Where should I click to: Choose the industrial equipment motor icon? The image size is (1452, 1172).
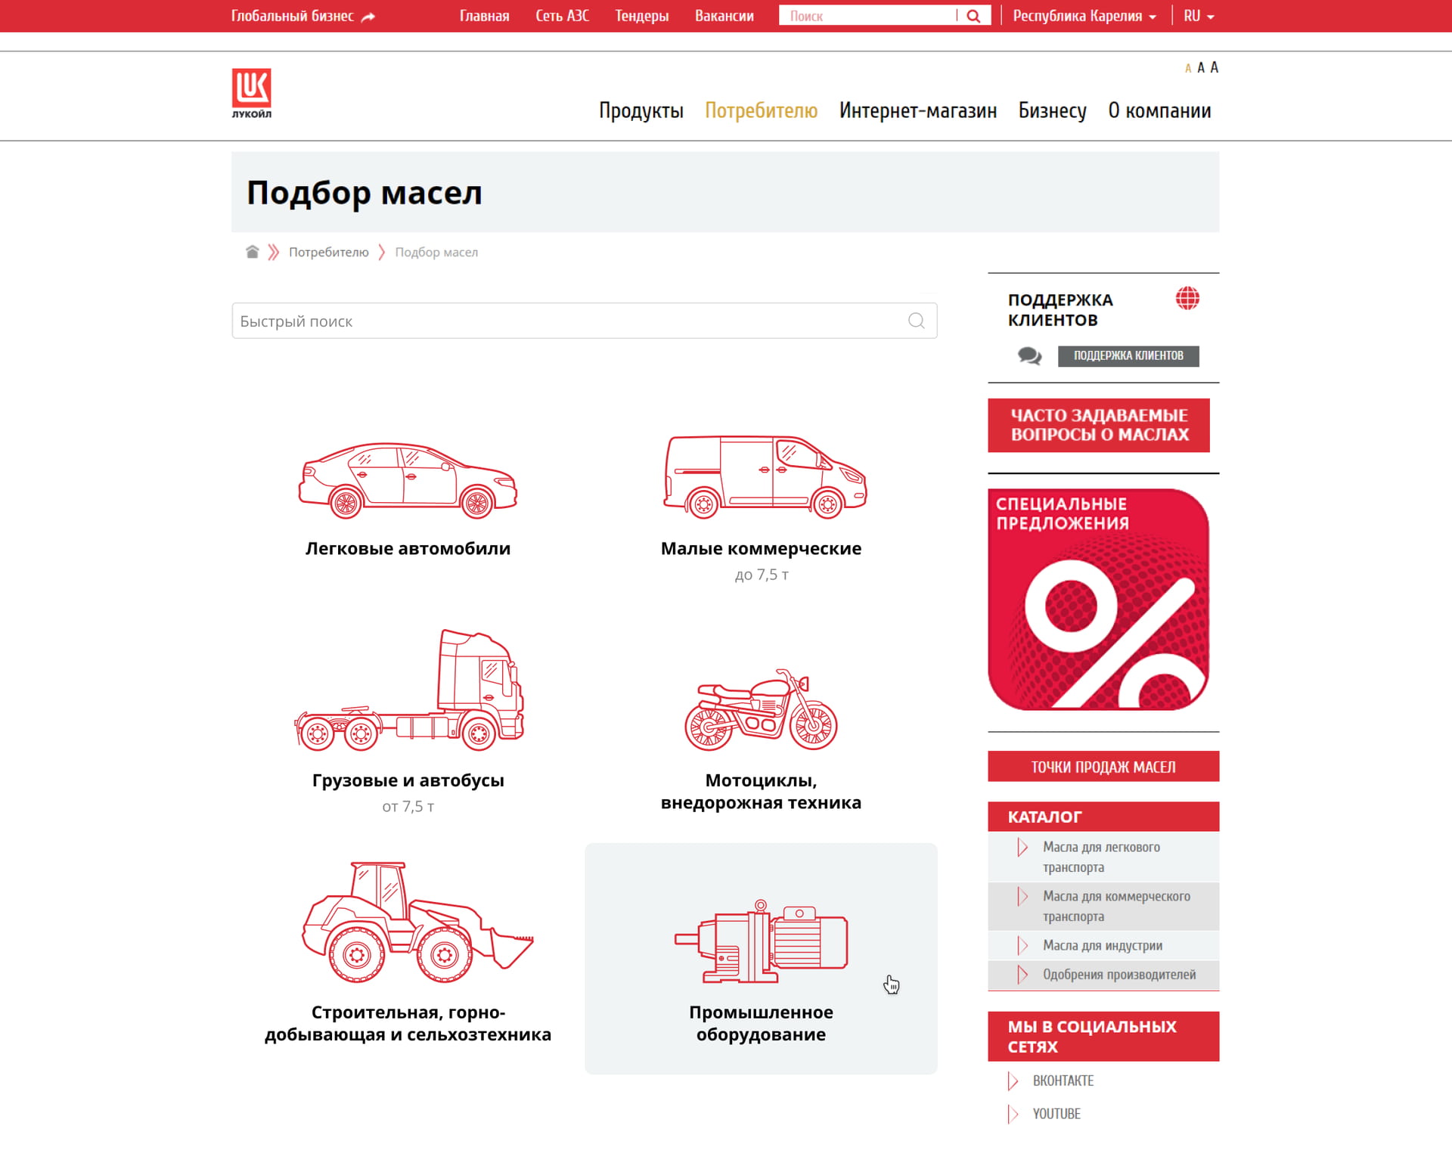tap(761, 941)
